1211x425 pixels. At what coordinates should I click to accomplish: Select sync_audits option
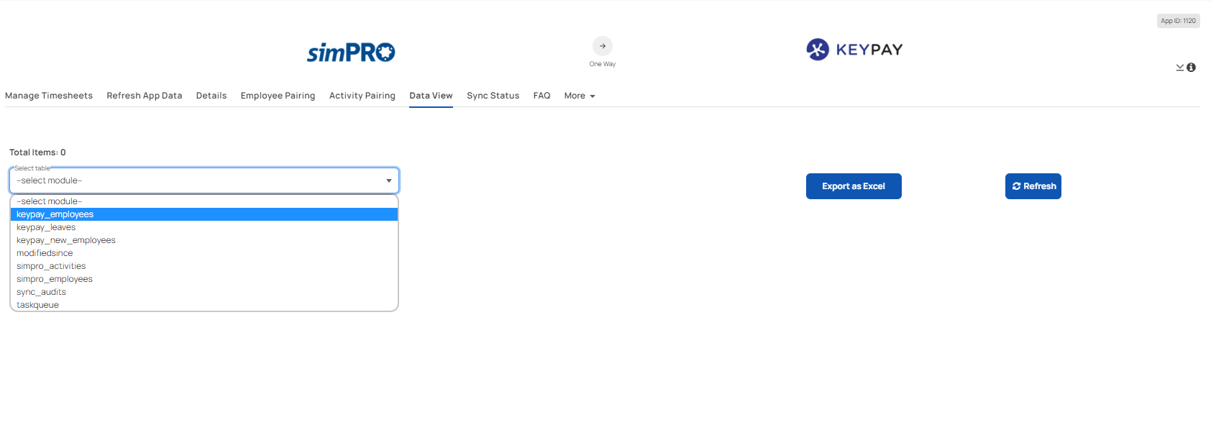click(x=204, y=292)
